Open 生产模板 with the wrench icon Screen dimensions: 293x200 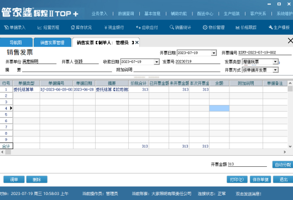click(279, 28)
